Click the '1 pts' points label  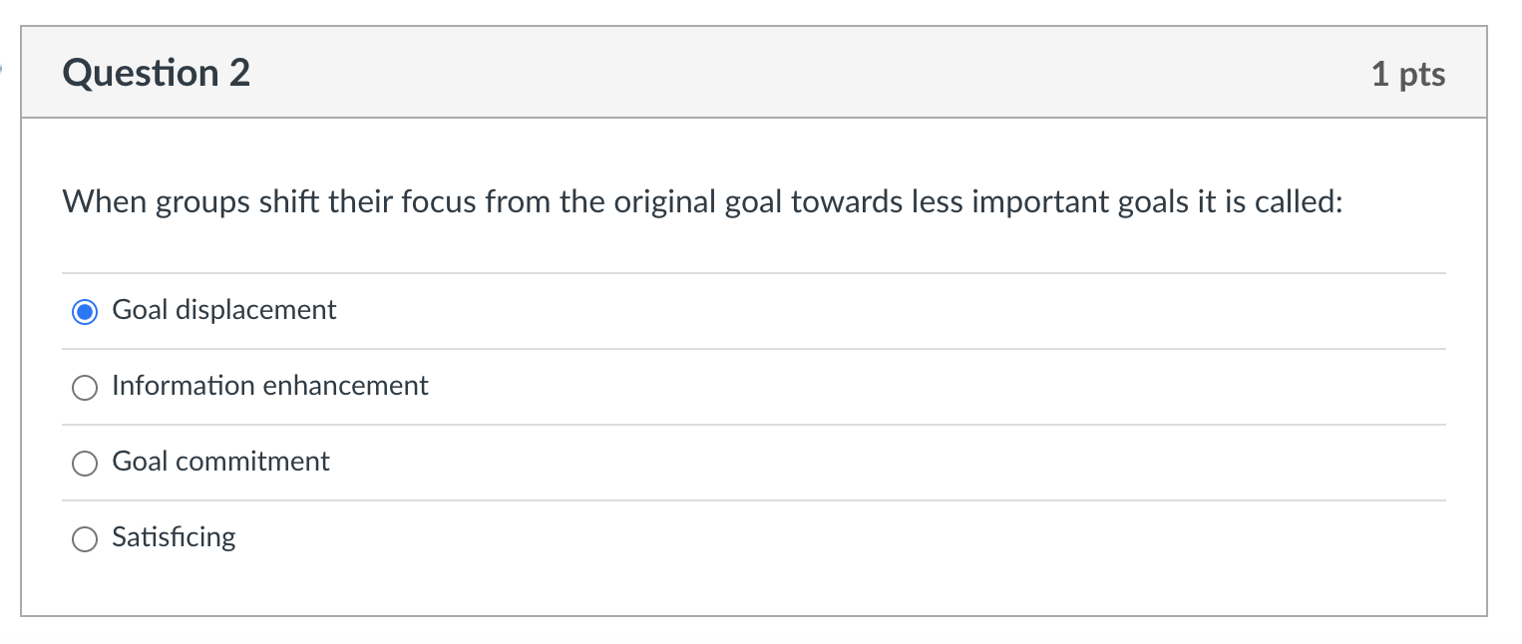[x=1407, y=74]
